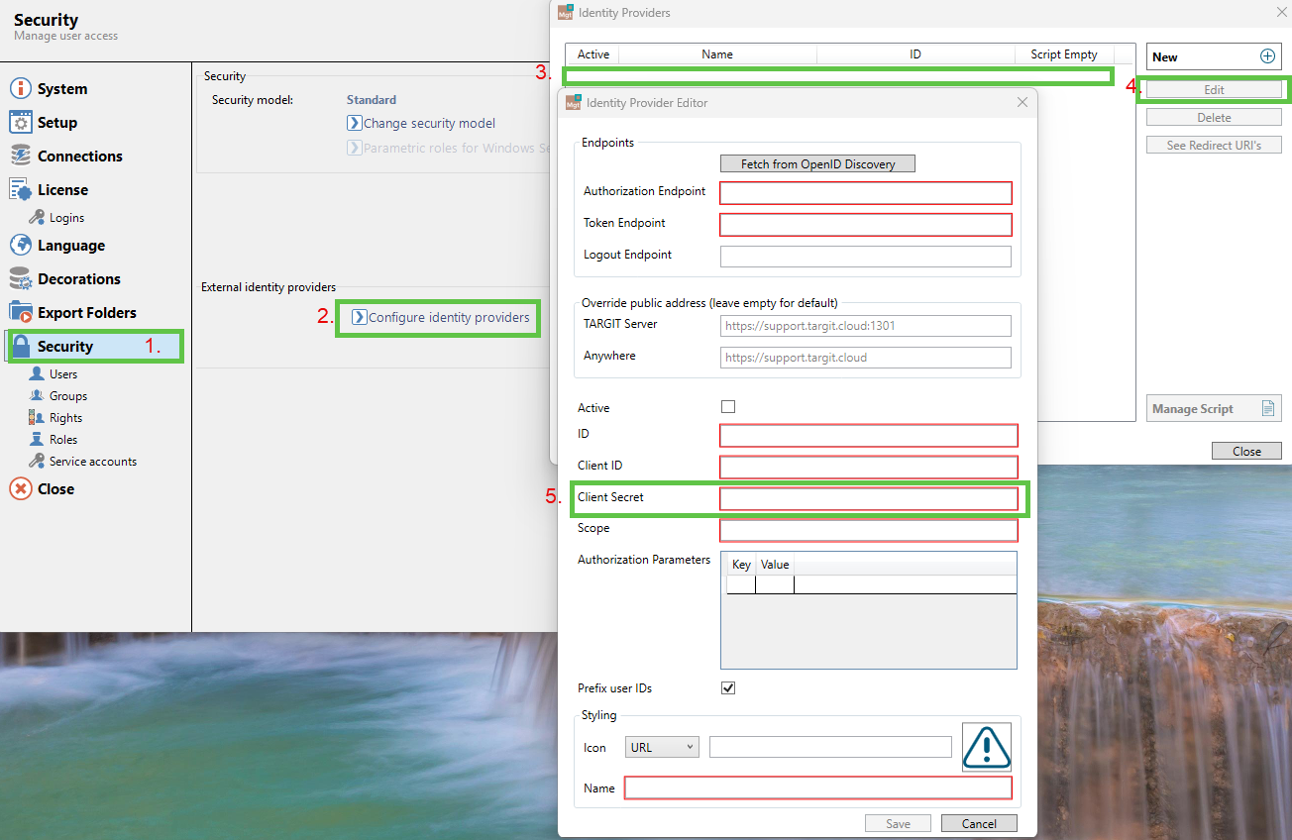Open the Logins section under License
1292x840 pixels.
59,217
